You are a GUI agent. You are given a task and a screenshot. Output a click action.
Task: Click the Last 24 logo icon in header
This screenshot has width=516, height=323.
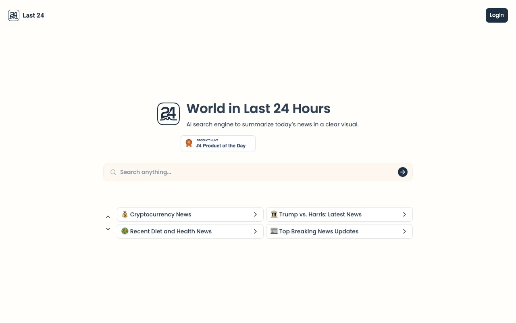(x=14, y=15)
